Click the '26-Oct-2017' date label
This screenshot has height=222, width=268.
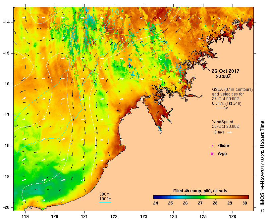(x=226, y=71)
